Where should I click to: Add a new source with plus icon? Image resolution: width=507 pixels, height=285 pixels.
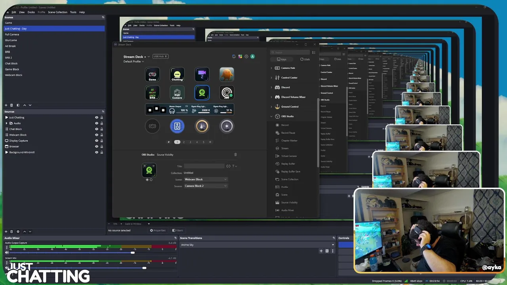(x=6, y=232)
